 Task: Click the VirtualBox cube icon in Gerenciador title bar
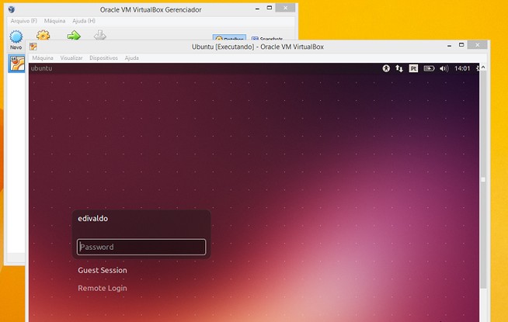pyautogui.click(x=12, y=9)
